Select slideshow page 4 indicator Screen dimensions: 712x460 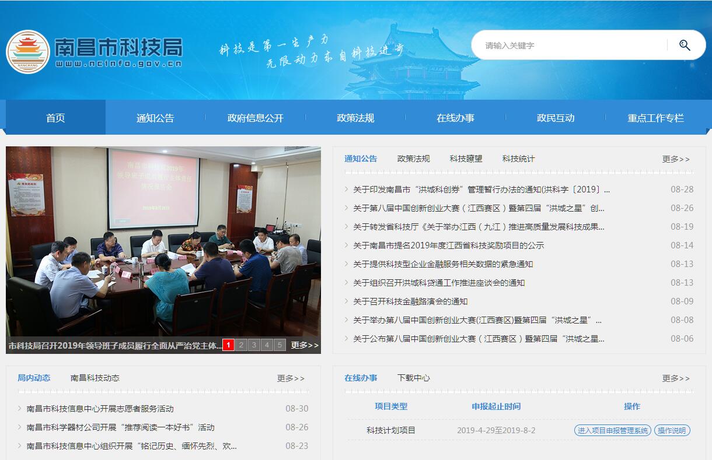click(x=267, y=345)
